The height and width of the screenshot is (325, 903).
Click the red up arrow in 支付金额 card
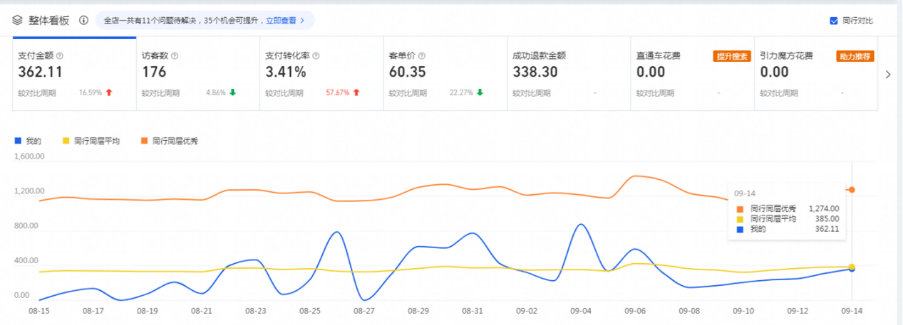point(109,92)
